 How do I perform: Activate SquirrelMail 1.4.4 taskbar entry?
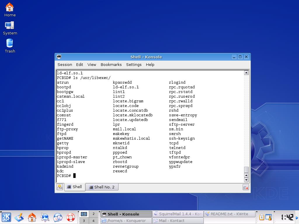(178, 214)
